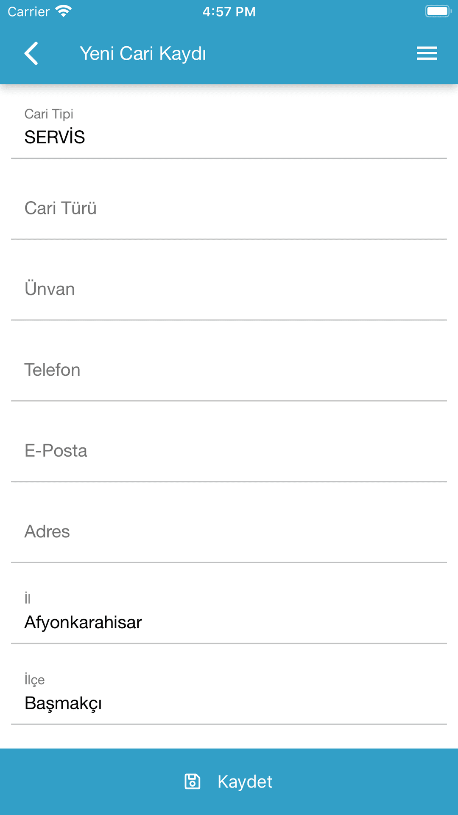This screenshot has height=815, width=458.
Task: Focus the Telefon input field
Action: coord(229,370)
